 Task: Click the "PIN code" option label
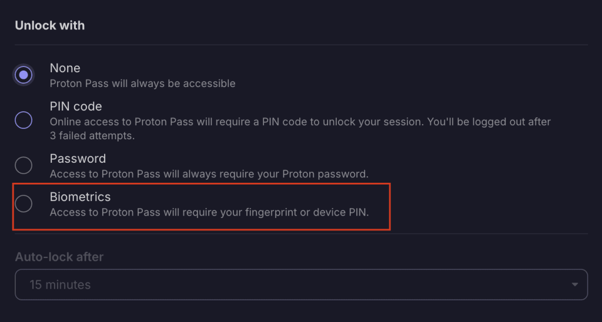76,106
